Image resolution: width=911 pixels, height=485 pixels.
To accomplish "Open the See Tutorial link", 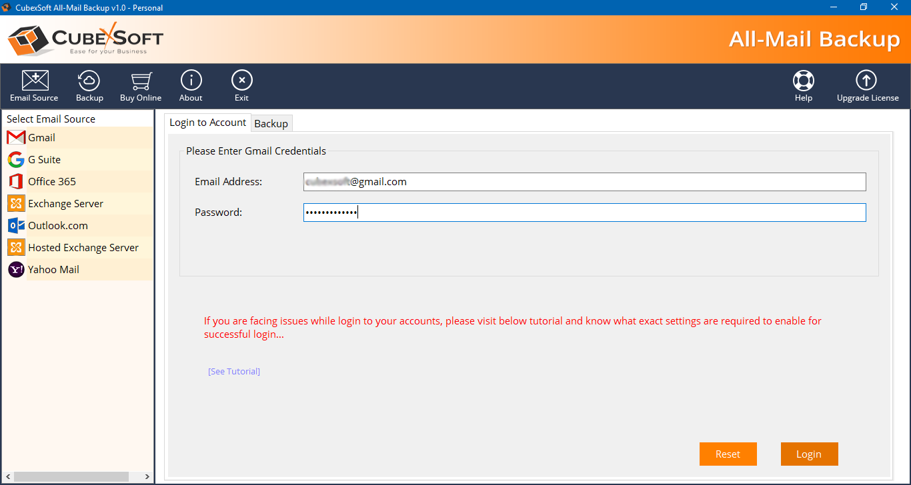I will click(x=234, y=371).
